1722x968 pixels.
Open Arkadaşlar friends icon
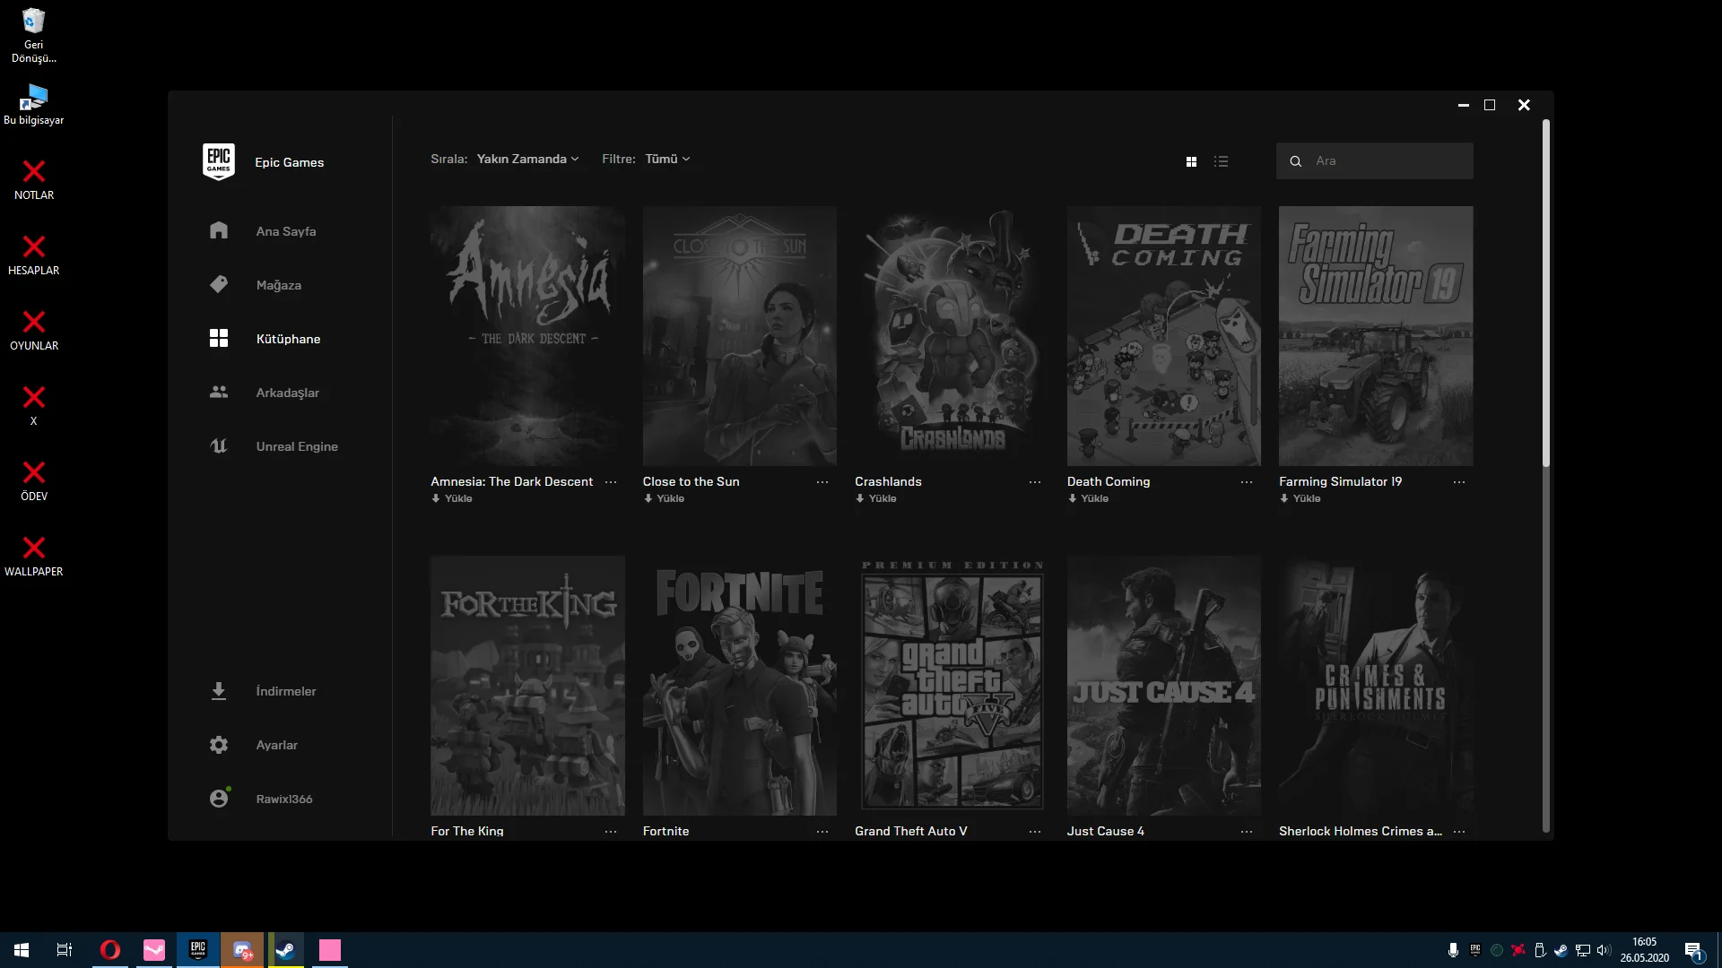218,392
